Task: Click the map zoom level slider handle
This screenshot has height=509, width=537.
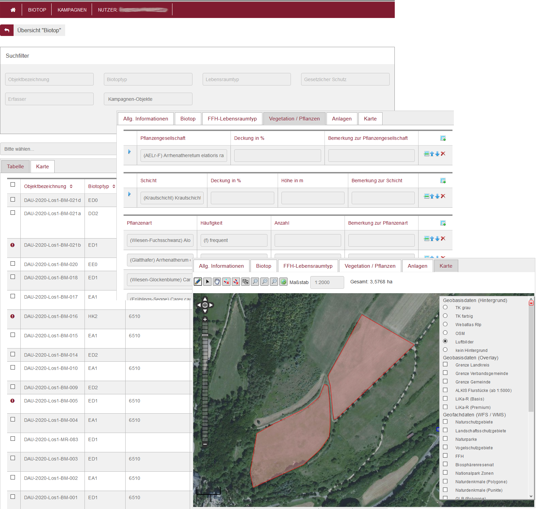Action: click(205, 335)
